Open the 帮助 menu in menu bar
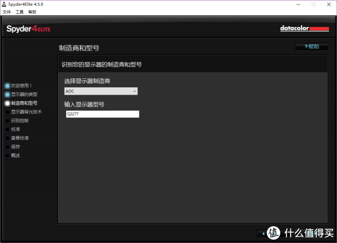The image size is (337, 243). tap(32, 12)
